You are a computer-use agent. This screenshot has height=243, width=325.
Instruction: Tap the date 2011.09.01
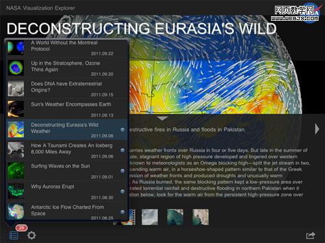102,177
